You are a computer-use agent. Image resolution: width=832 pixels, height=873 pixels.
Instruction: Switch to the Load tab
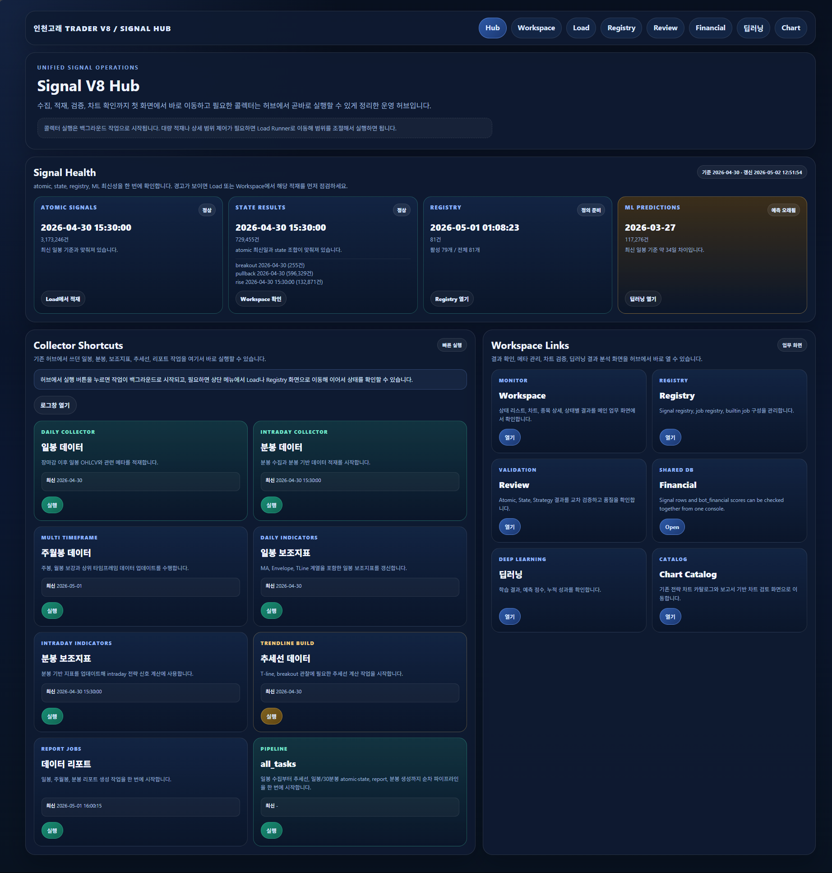(581, 28)
